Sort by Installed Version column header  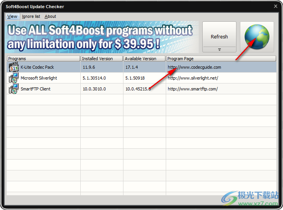pos(102,59)
